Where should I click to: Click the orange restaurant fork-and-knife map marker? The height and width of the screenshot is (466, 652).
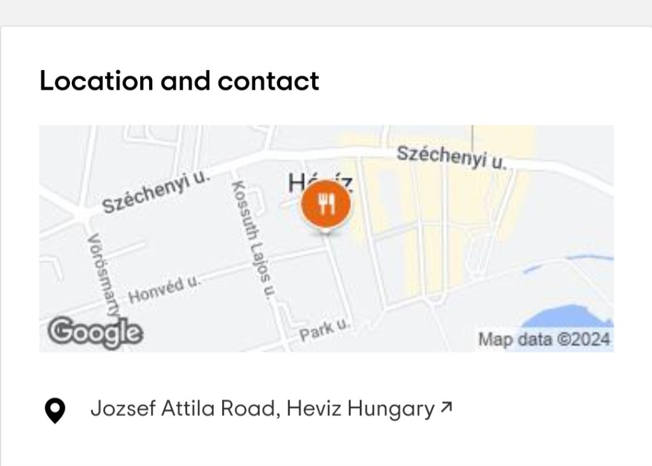tap(326, 204)
